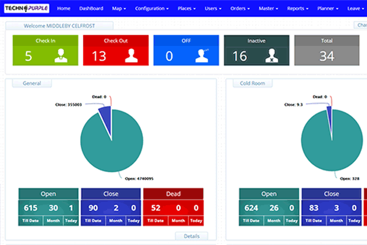
Task: Click the Details button in General panel
Action: [191, 236]
